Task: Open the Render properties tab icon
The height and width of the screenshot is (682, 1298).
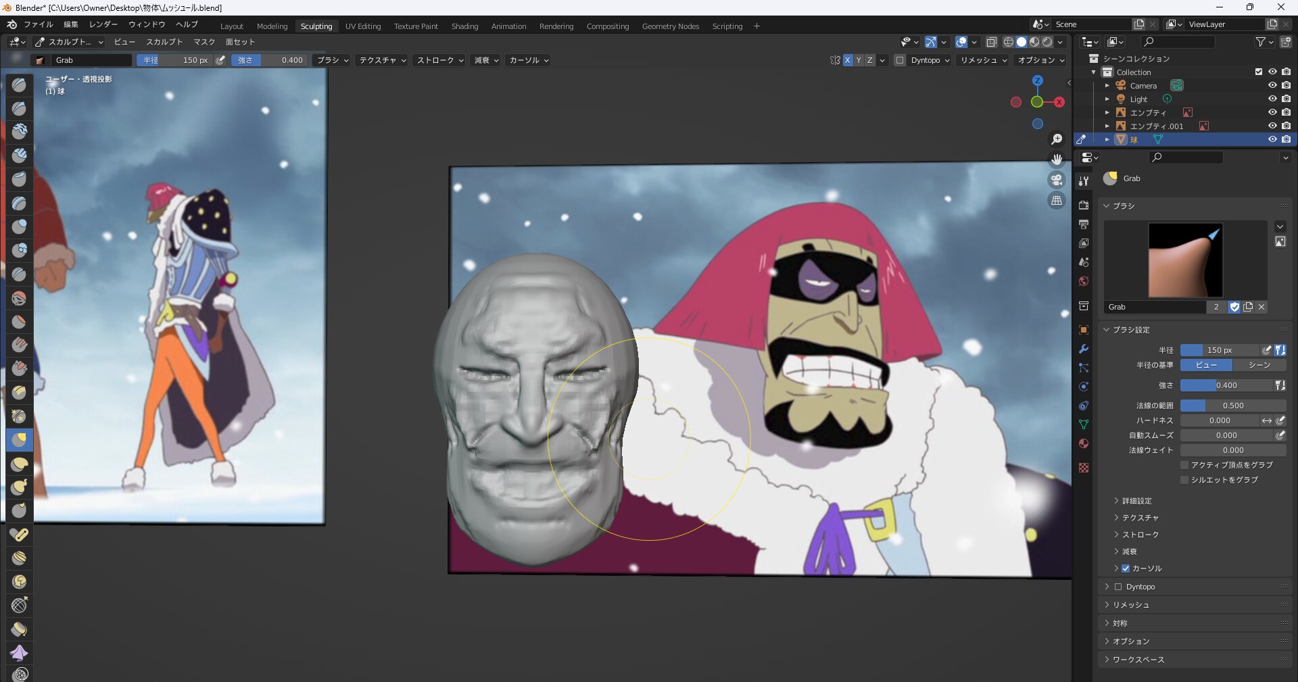Action: coord(1084,205)
